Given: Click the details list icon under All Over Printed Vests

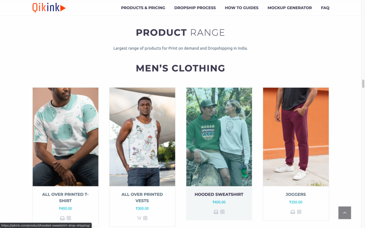Looking at the screenshot, I should coord(145,218).
